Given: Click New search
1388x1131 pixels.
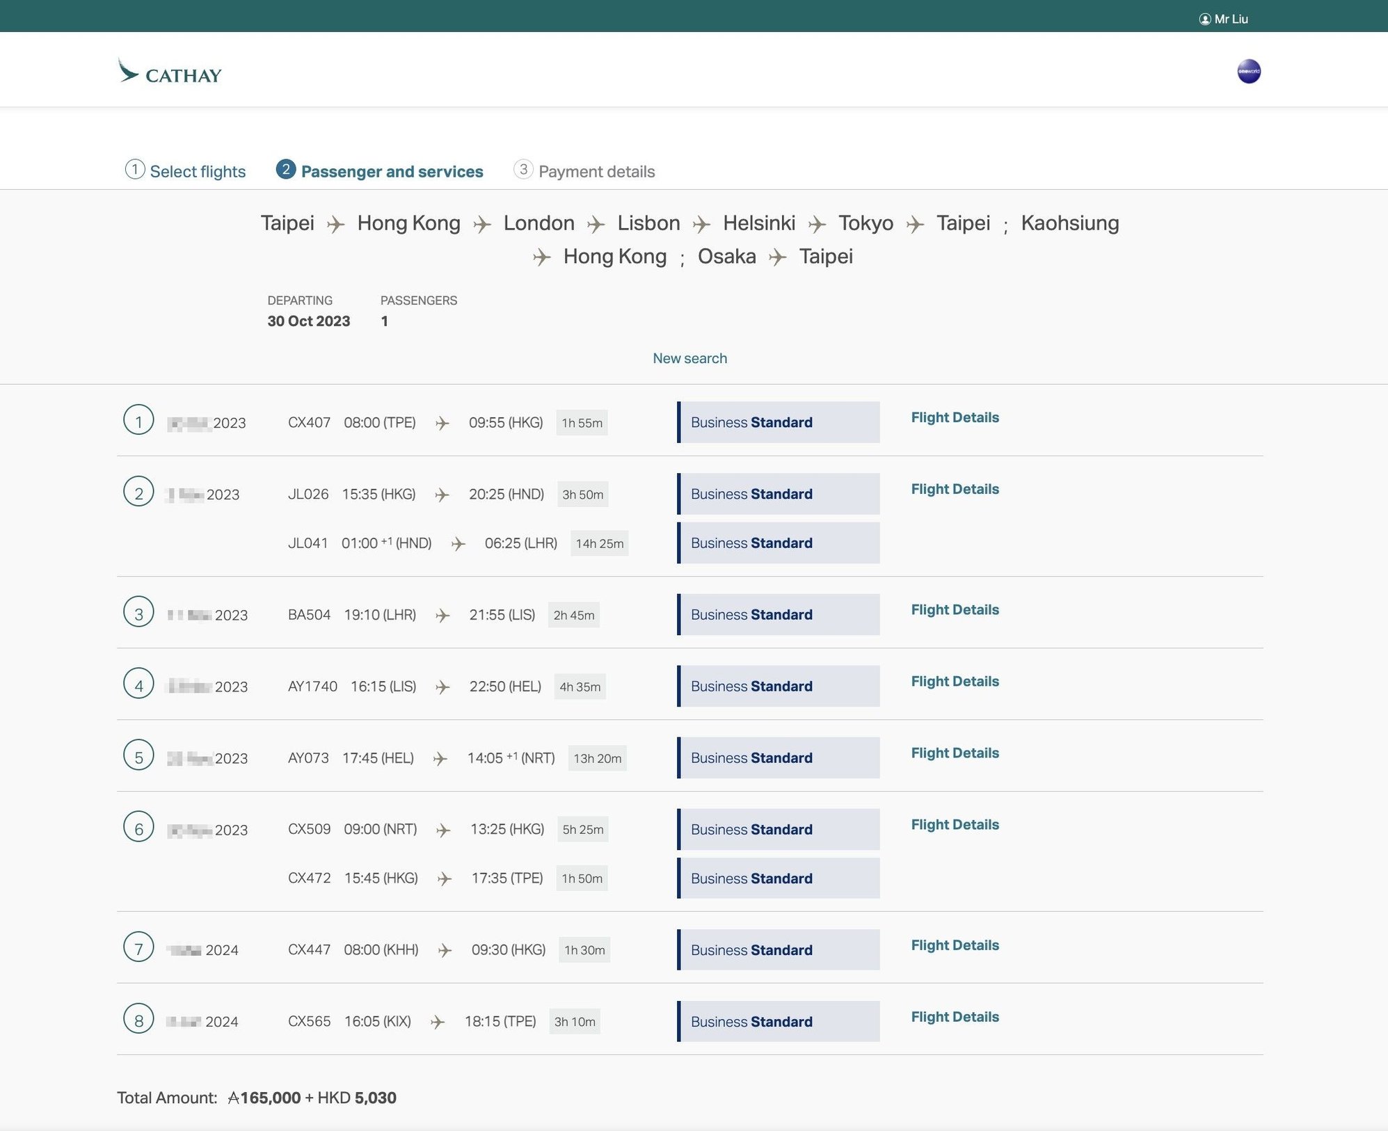Looking at the screenshot, I should (689, 358).
